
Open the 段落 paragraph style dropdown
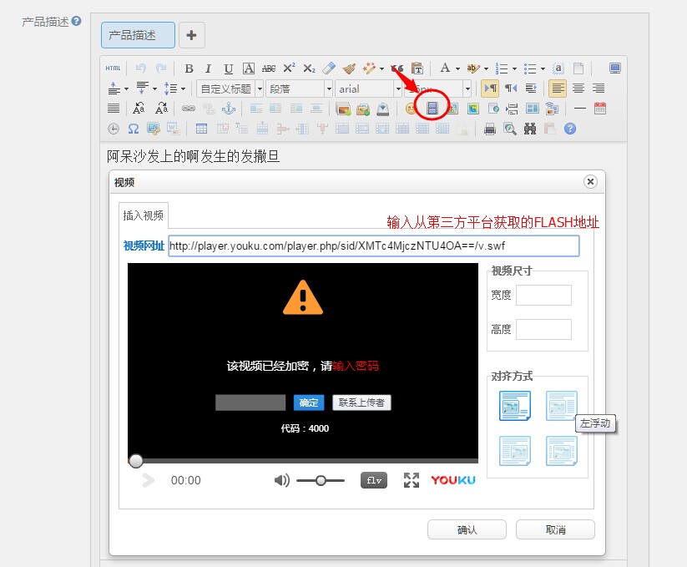pos(298,88)
